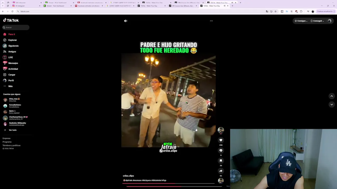The image size is (337, 189).
Task: Go to next video arrow
Action: click(x=332, y=104)
